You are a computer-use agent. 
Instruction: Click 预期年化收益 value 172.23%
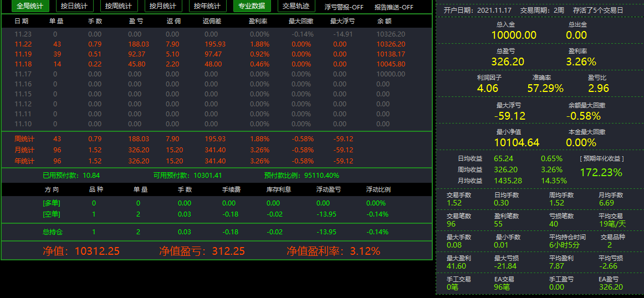tap(601, 172)
